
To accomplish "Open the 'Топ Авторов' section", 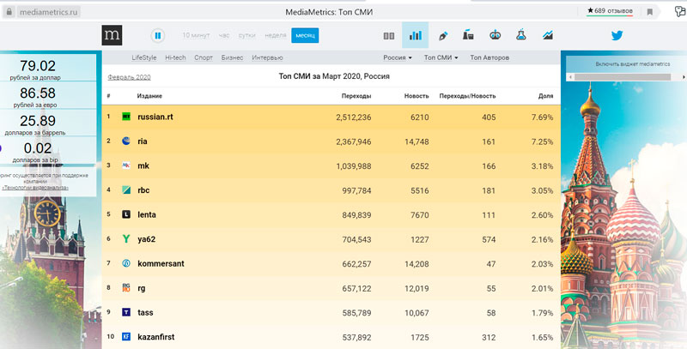I will [489, 57].
